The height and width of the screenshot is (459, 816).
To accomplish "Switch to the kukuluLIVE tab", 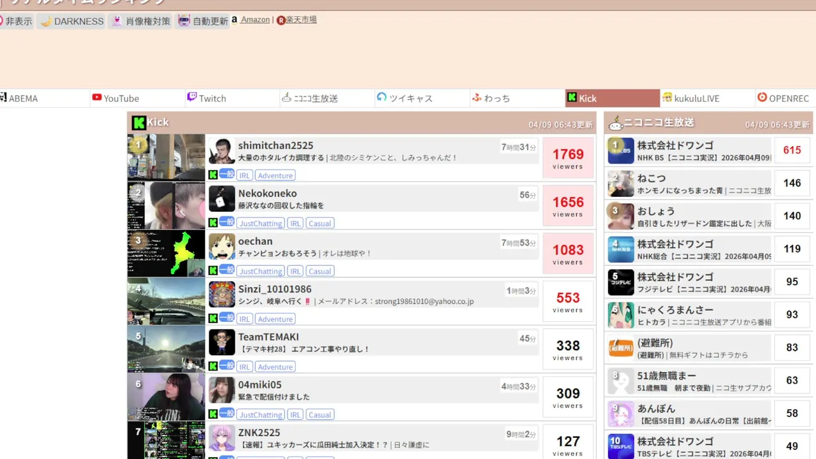I will tap(707, 98).
